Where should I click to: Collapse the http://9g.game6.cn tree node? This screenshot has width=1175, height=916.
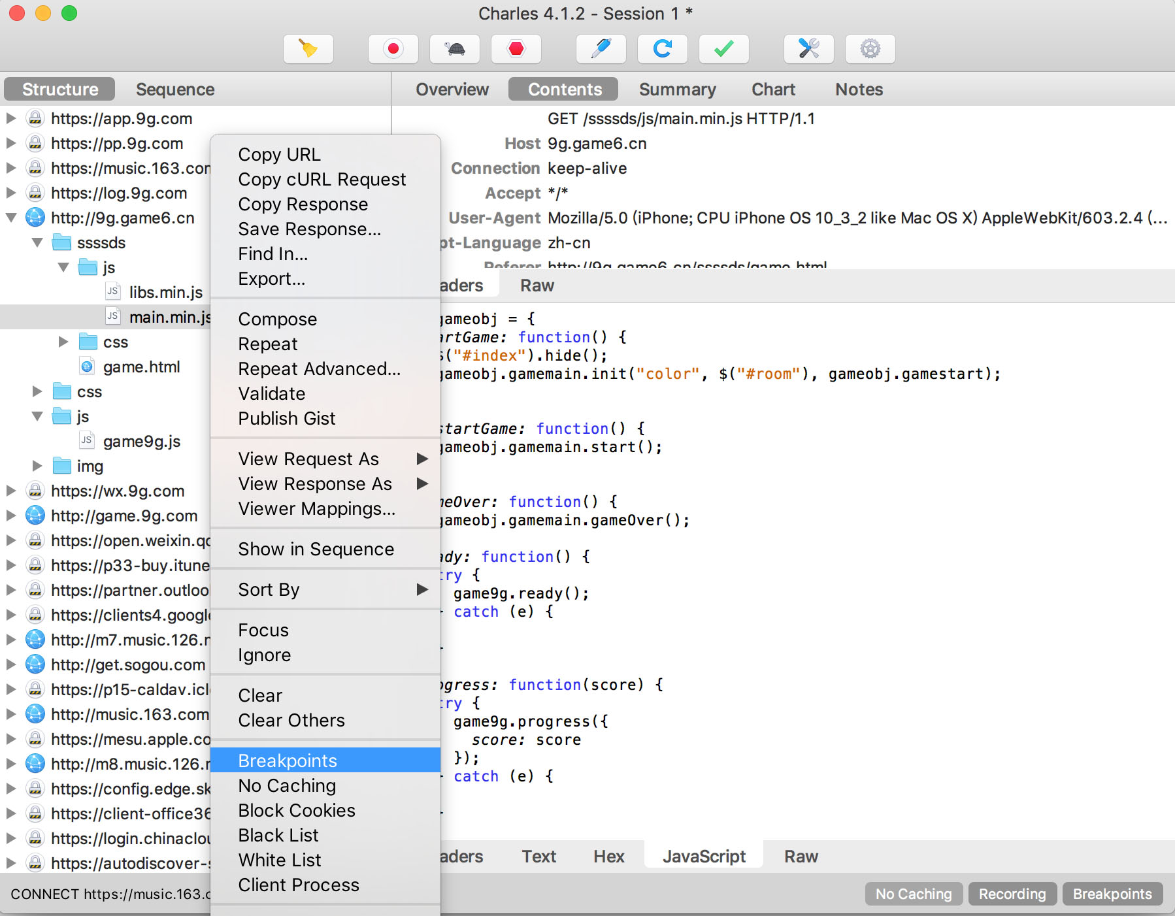pyautogui.click(x=11, y=218)
